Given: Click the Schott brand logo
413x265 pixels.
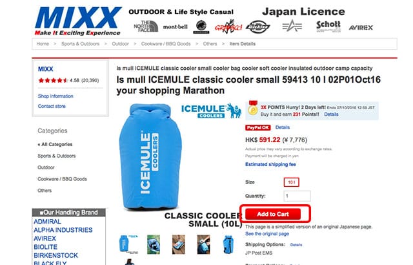Looking at the screenshot, I should pos(328,26).
